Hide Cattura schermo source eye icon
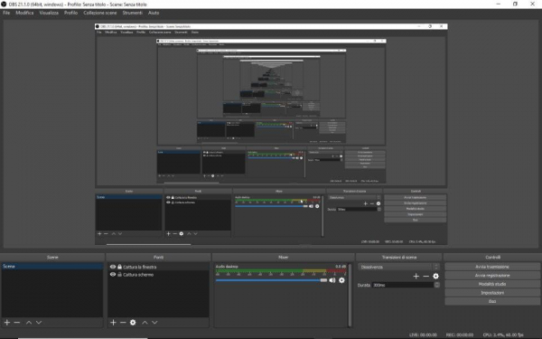Screen dimensions: 542x339 coord(113,274)
